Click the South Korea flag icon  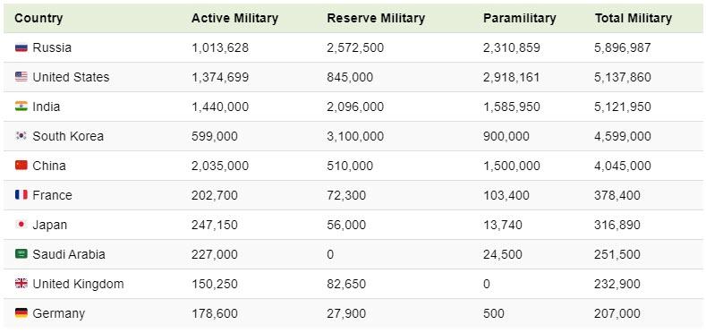coord(21,136)
